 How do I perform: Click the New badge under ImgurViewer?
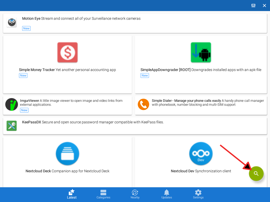click(24, 110)
